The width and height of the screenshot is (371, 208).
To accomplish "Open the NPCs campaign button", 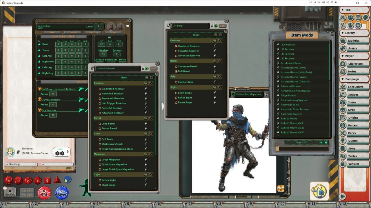I will pos(354,110).
